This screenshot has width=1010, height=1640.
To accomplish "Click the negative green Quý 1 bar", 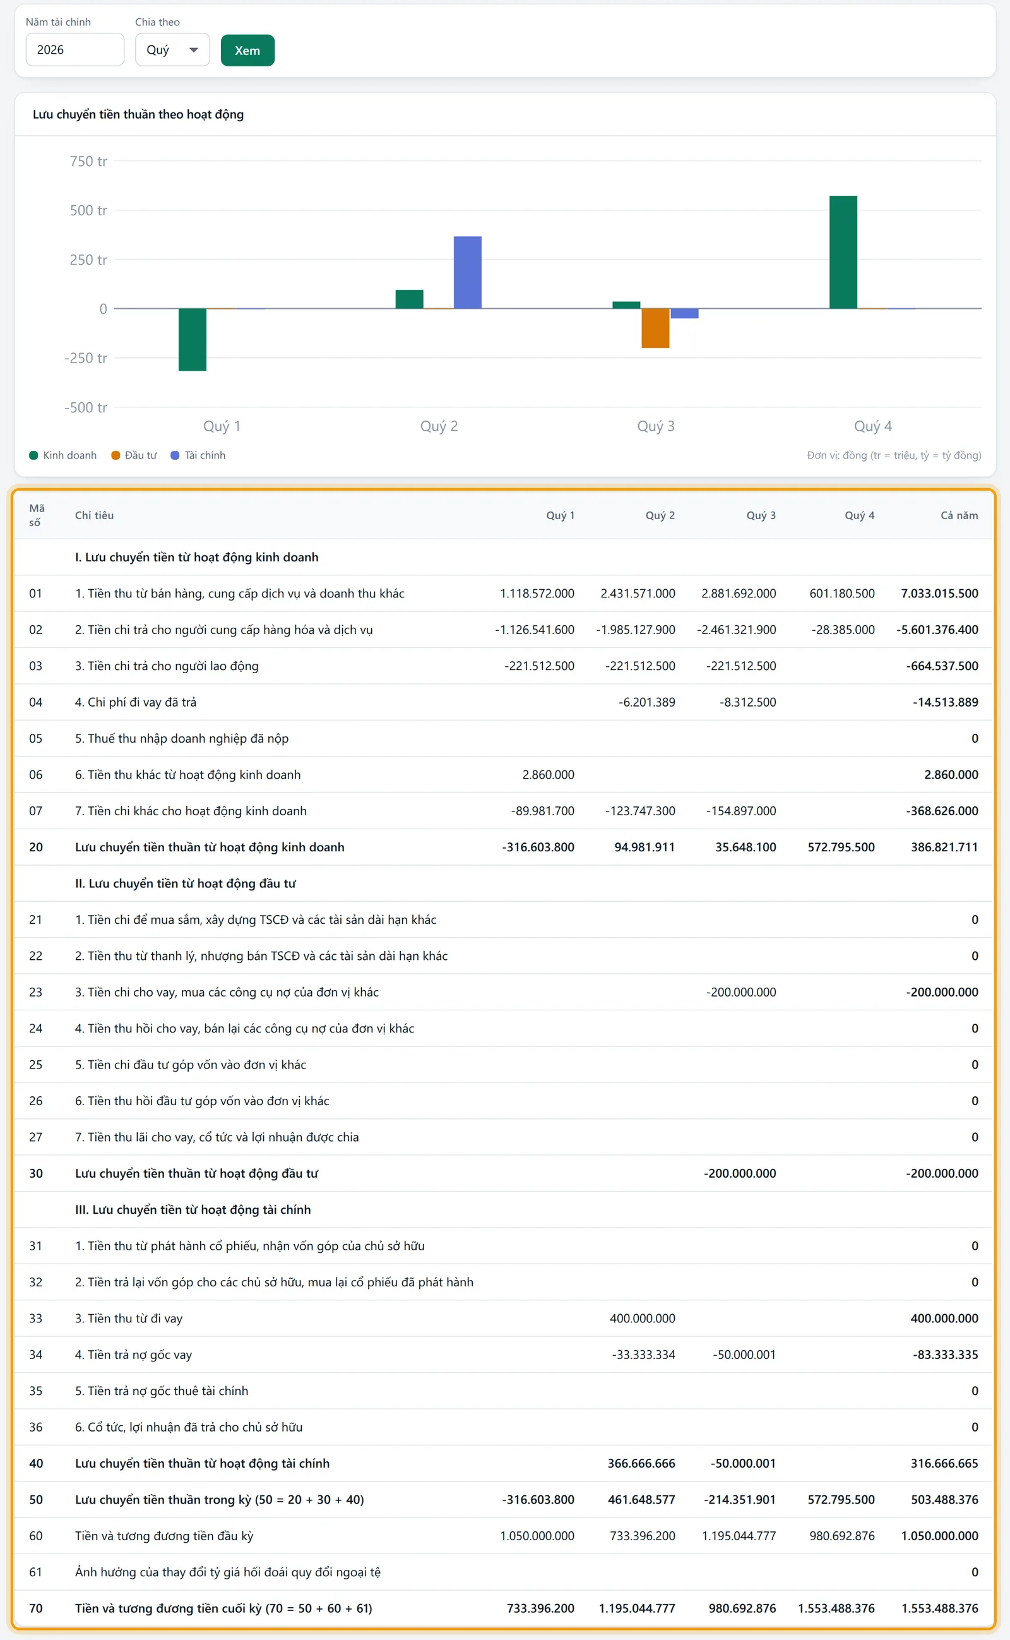I will point(193,340).
